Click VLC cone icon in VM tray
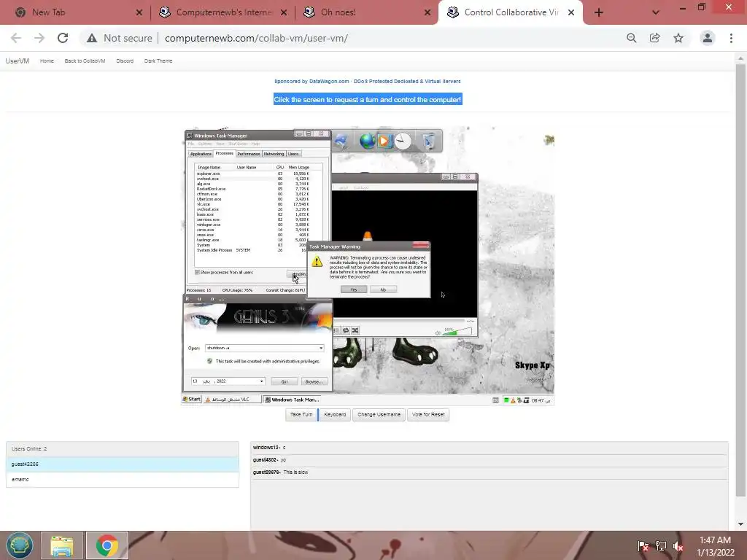Image resolution: width=747 pixels, height=560 pixels. pyautogui.click(x=513, y=400)
